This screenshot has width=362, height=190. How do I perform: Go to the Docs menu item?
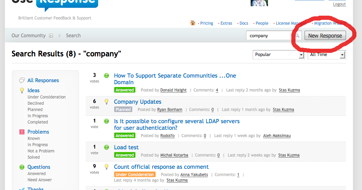244,23
